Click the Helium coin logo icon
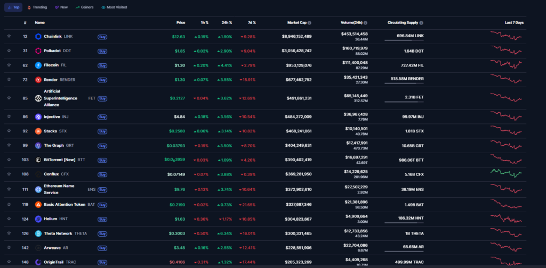546x268 pixels. pos(38,219)
